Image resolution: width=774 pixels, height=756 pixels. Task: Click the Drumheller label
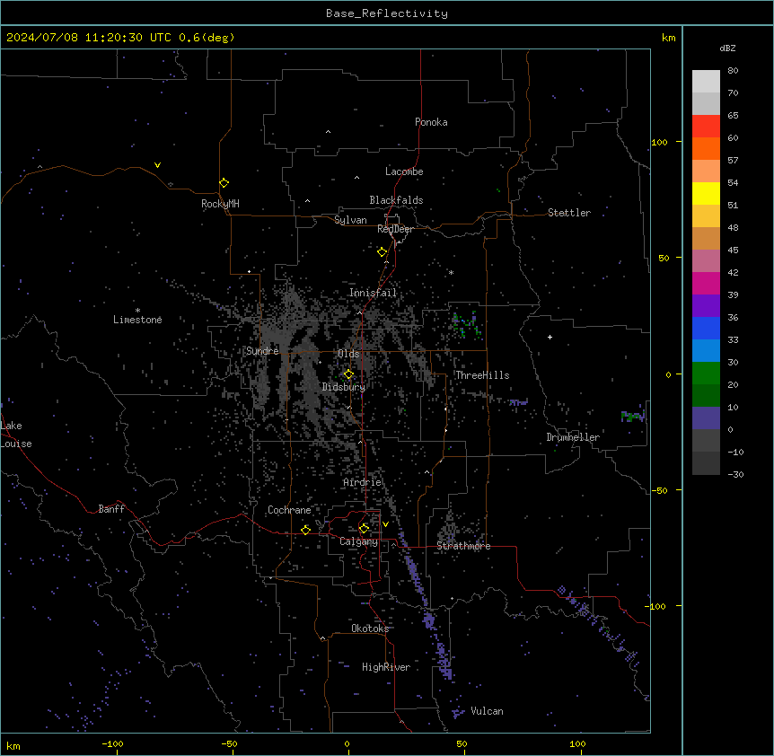(x=573, y=437)
